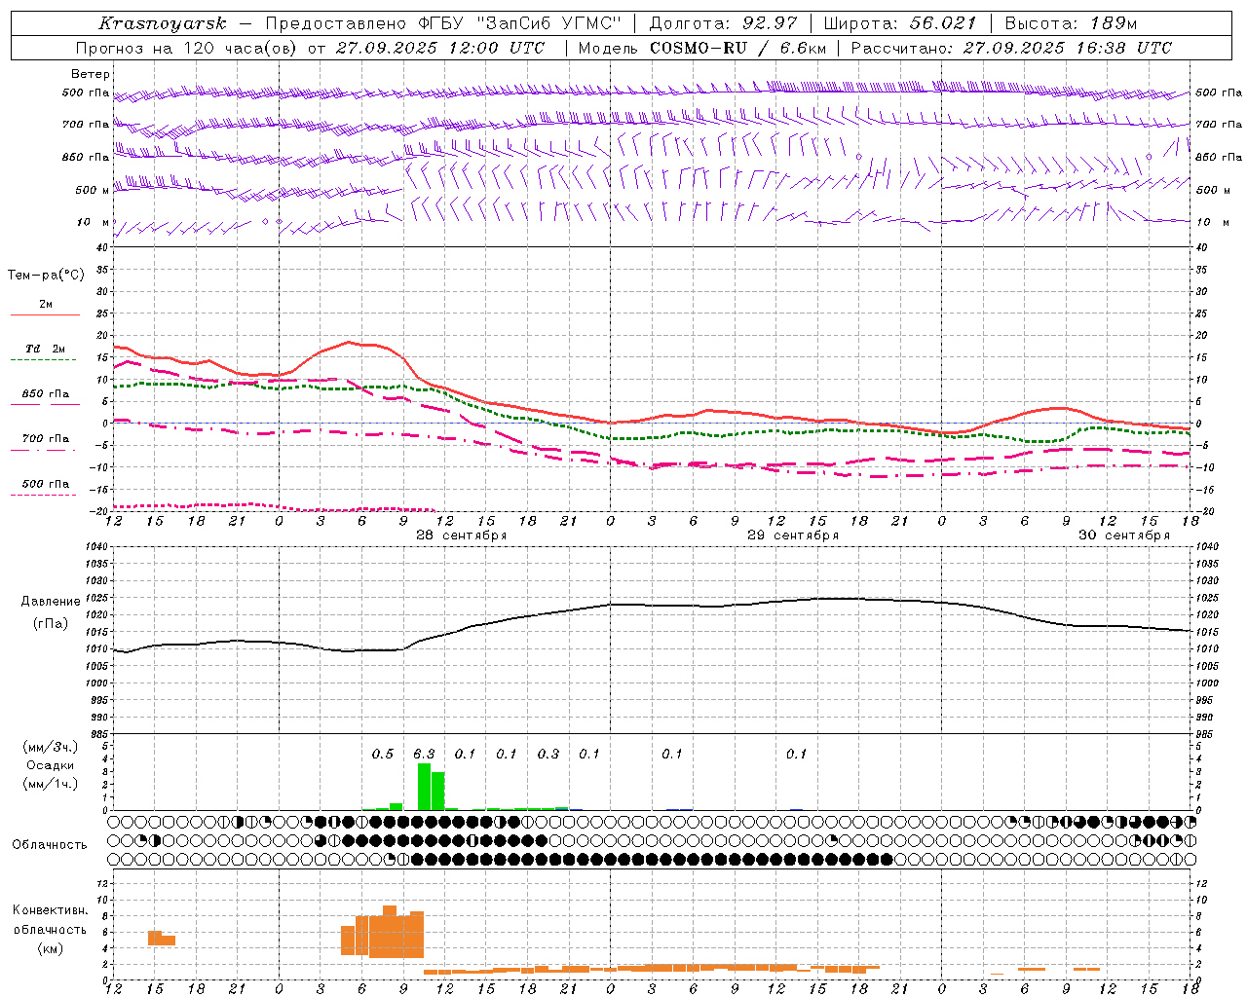The width and height of the screenshot is (1247, 997).
Task: Click the '700 гПа' temperature legend entry
Action: [x=45, y=438]
